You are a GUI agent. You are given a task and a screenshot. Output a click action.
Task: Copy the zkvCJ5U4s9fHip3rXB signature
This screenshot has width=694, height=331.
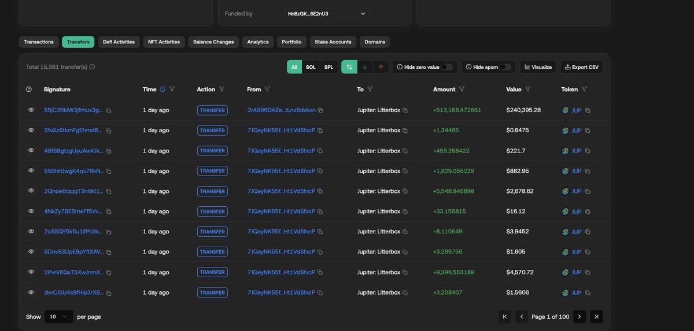(x=108, y=293)
